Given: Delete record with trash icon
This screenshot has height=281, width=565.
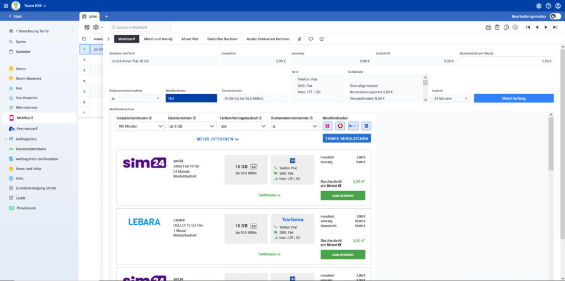Looking at the screenshot, I should [x=497, y=28].
